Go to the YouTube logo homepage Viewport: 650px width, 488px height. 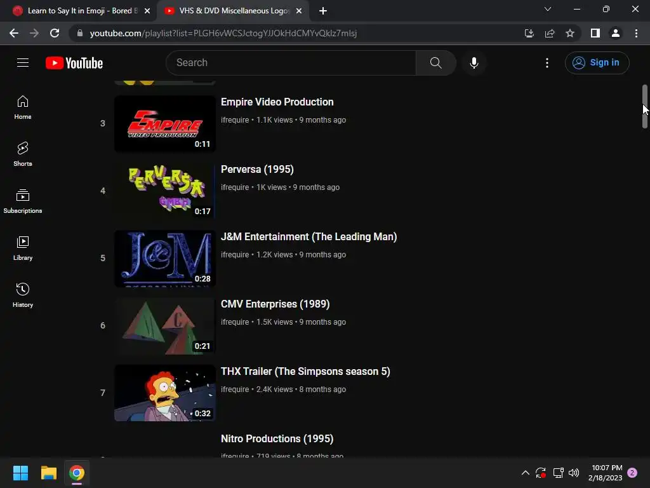click(74, 63)
